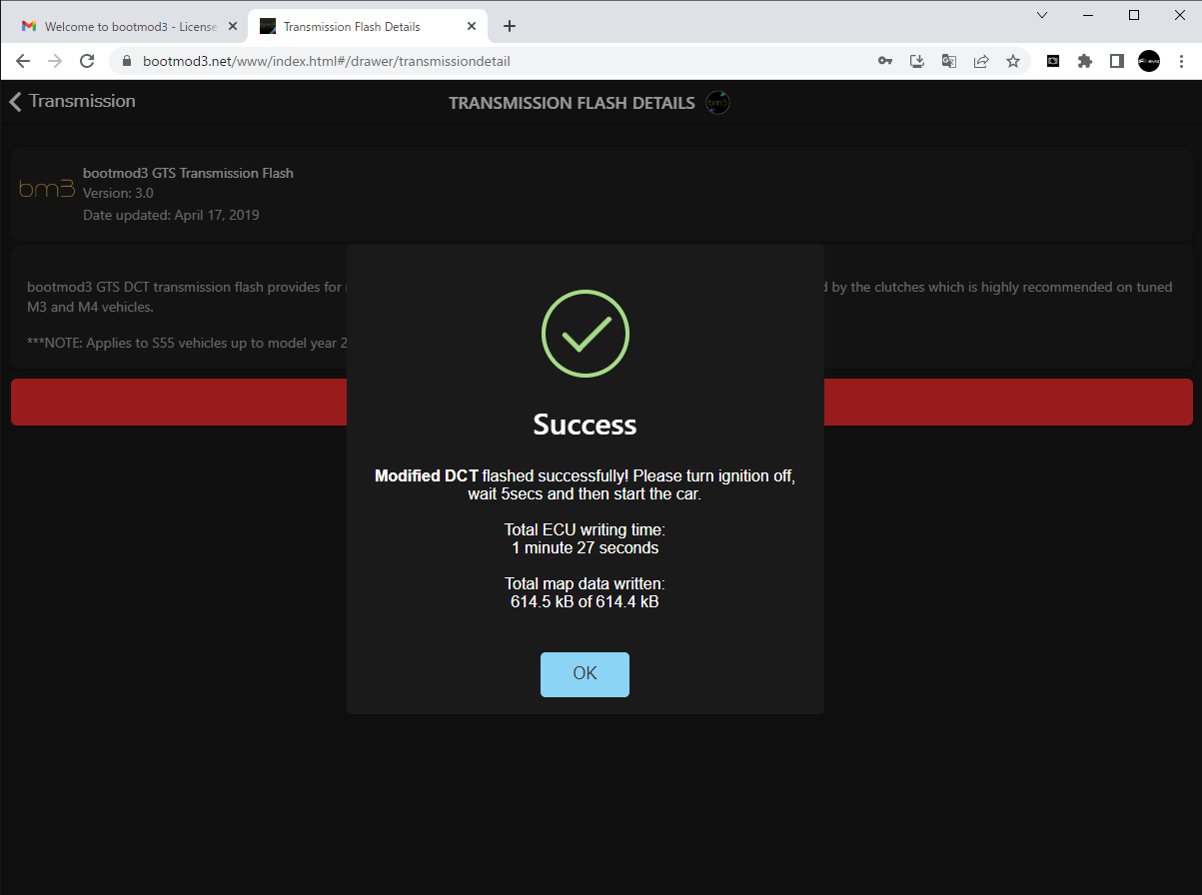Open the Chrome three-dot menu

tap(1180, 61)
